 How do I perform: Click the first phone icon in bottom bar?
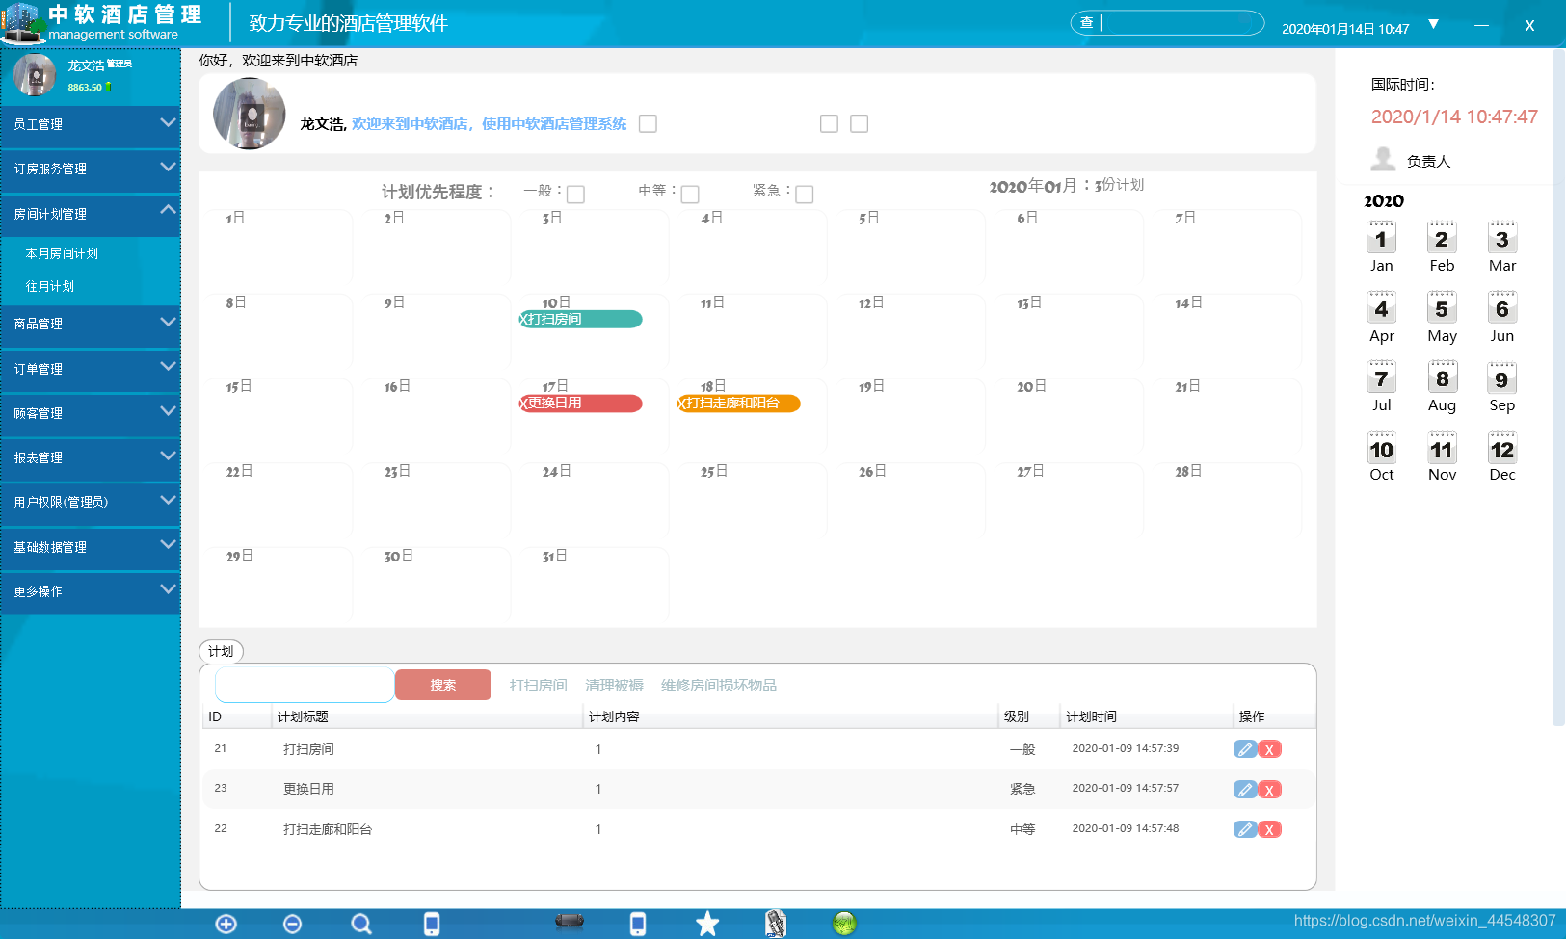click(x=432, y=924)
